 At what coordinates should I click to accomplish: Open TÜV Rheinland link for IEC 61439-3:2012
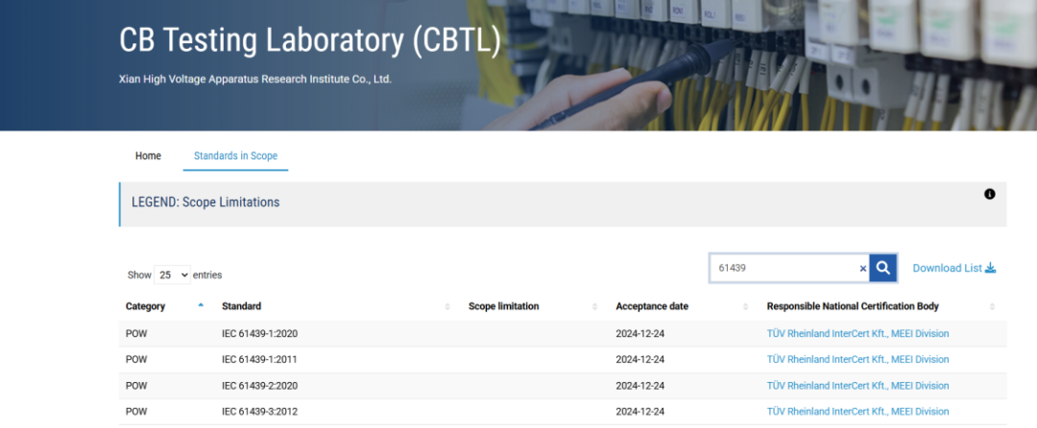point(857,412)
